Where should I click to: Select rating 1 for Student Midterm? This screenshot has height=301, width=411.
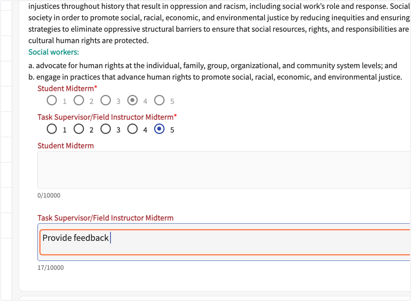52,101
